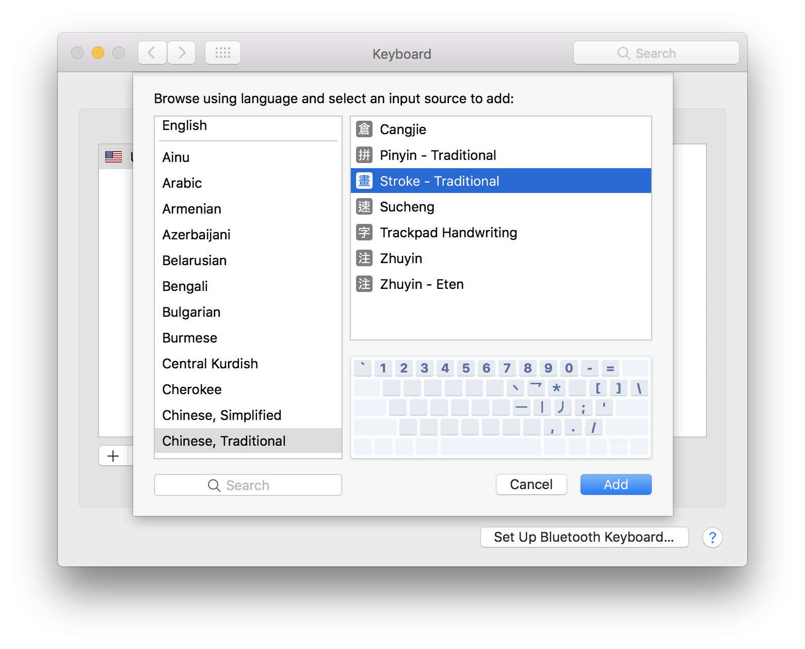Click the Zhuyin - Eten icon

(x=364, y=284)
